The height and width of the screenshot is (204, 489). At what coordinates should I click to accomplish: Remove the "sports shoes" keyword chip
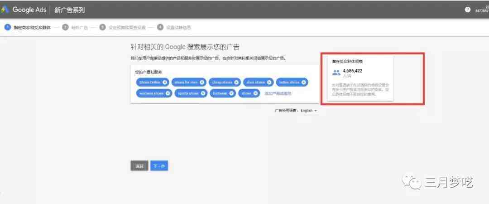(203, 93)
